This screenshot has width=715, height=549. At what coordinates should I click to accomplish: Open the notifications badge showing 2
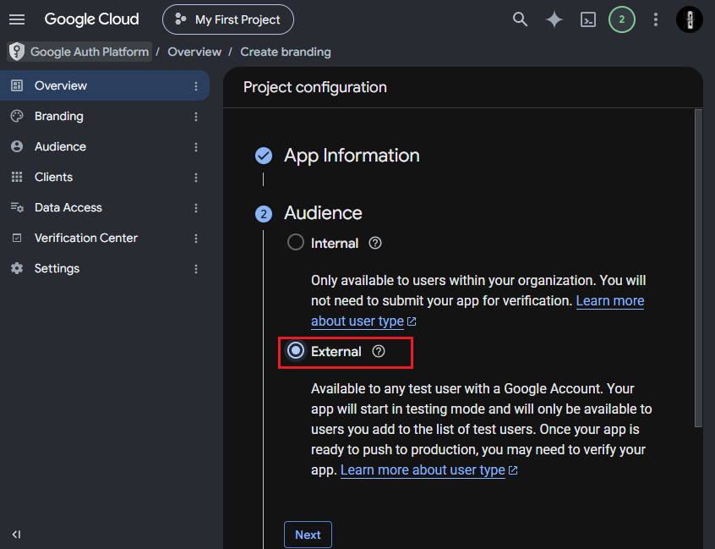coord(621,19)
